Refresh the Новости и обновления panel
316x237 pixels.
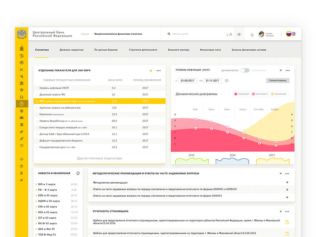pos(78,173)
